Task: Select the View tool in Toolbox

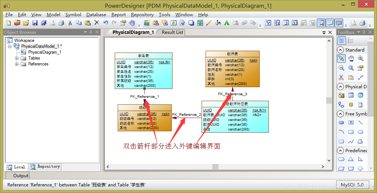Action: coord(360,95)
